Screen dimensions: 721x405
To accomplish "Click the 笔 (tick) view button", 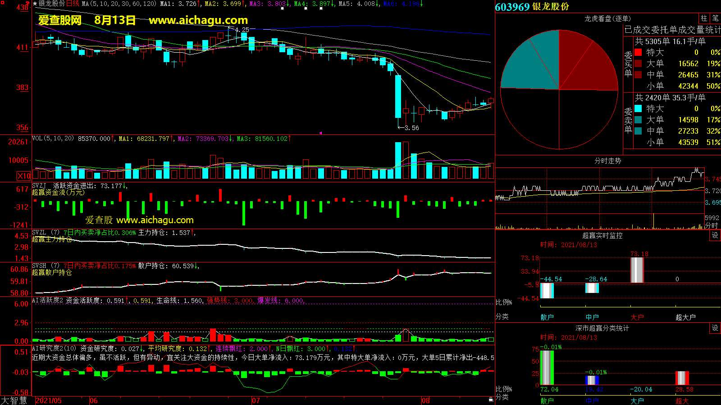I will coord(715,18).
